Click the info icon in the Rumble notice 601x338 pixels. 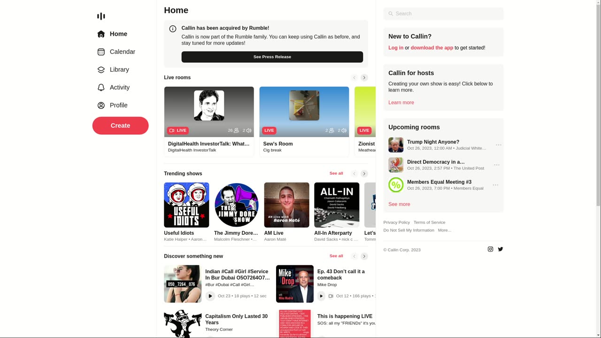click(x=173, y=29)
